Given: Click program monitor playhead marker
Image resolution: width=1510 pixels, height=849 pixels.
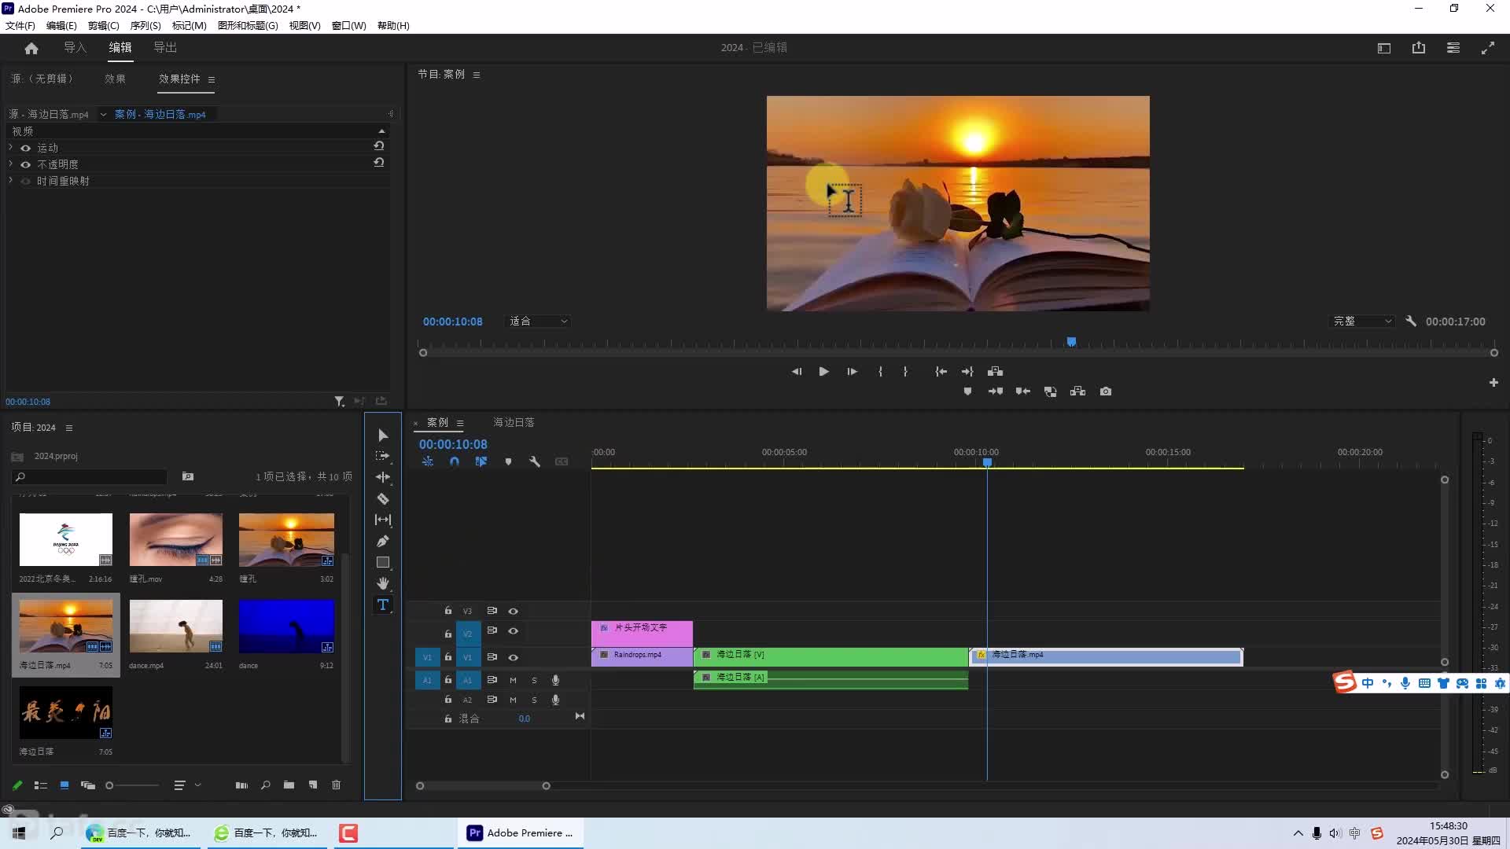Looking at the screenshot, I should [x=1071, y=342].
